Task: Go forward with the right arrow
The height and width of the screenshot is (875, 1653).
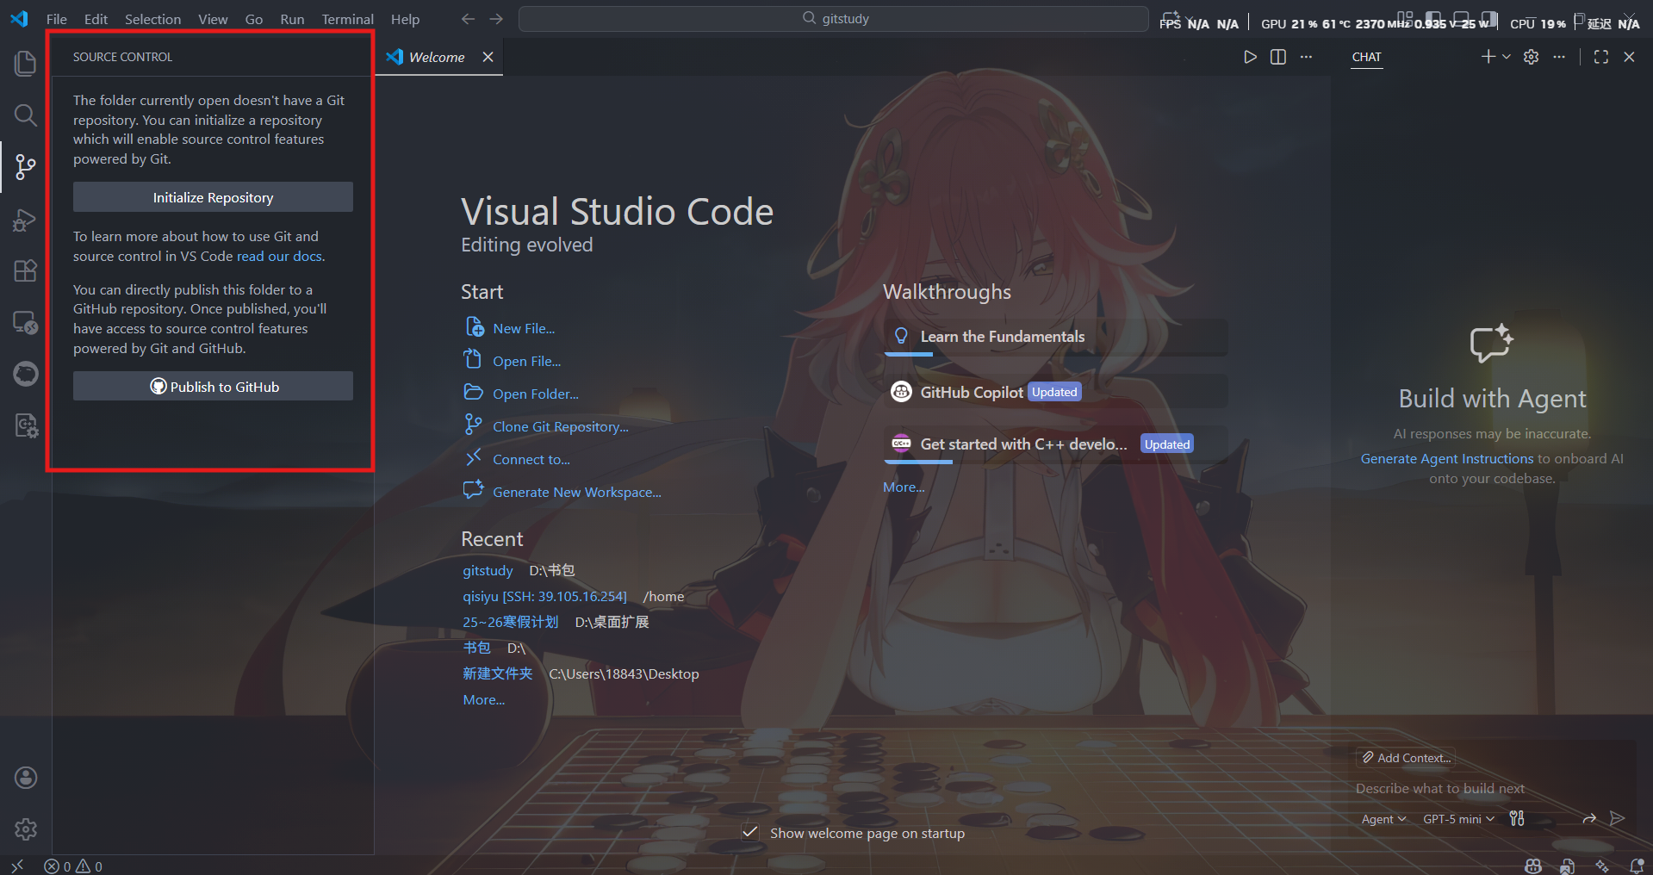Action: 496,19
